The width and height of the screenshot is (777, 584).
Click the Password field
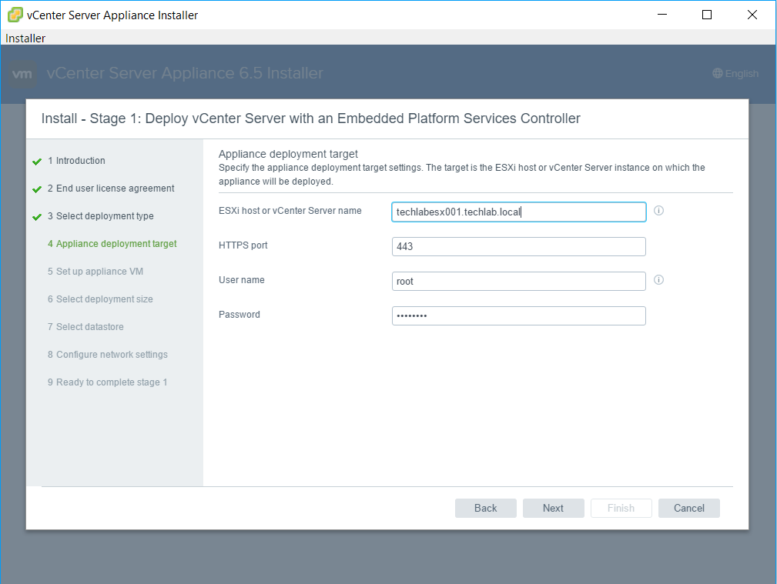[x=519, y=316]
